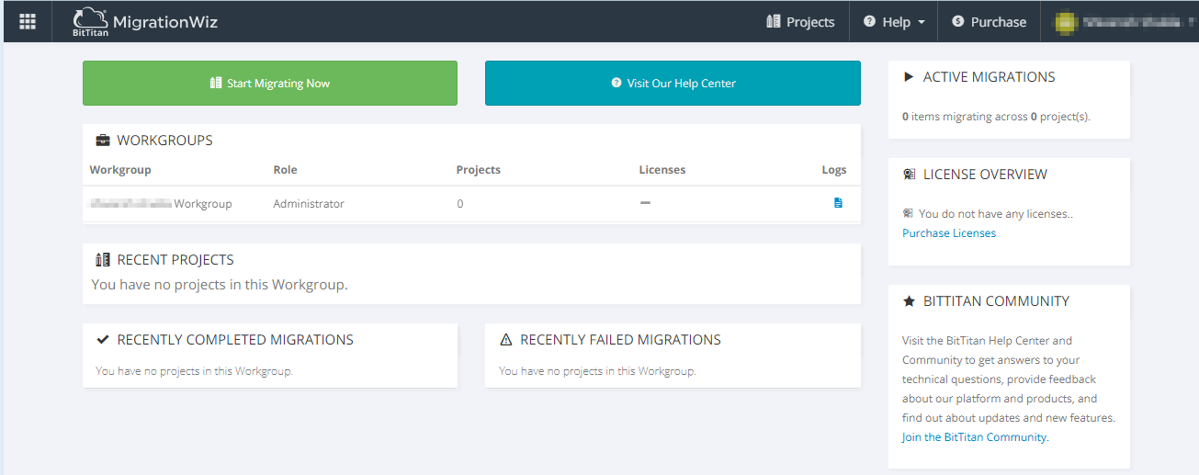Click RECENTLY FAILED MIGRATIONS heading
1199x475 pixels.
[620, 340]
